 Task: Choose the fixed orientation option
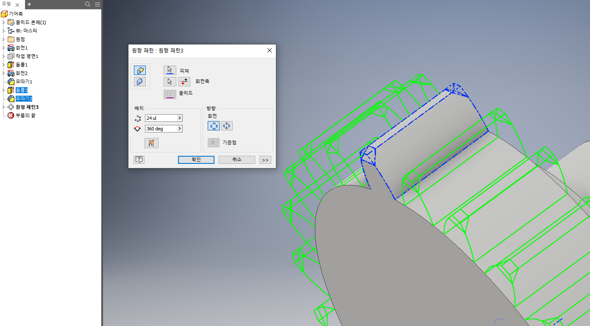227,126
